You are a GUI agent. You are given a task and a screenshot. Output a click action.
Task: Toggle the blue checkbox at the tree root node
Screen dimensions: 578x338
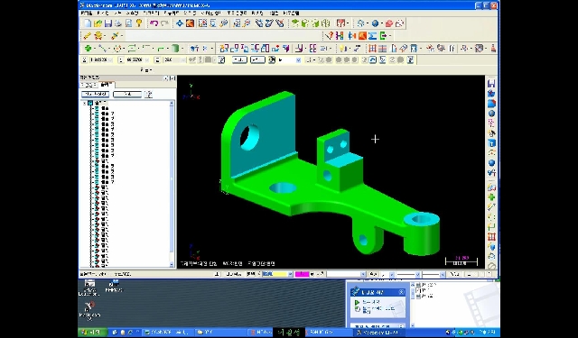90,104
